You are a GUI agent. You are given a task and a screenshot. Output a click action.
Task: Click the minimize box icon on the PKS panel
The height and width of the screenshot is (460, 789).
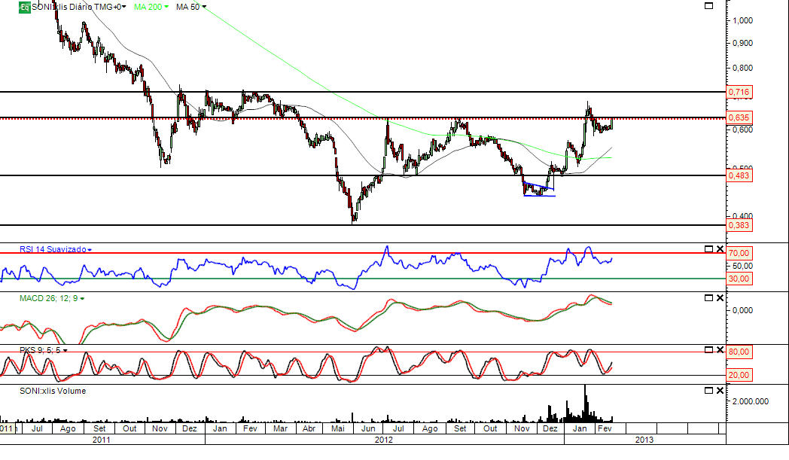707,348
